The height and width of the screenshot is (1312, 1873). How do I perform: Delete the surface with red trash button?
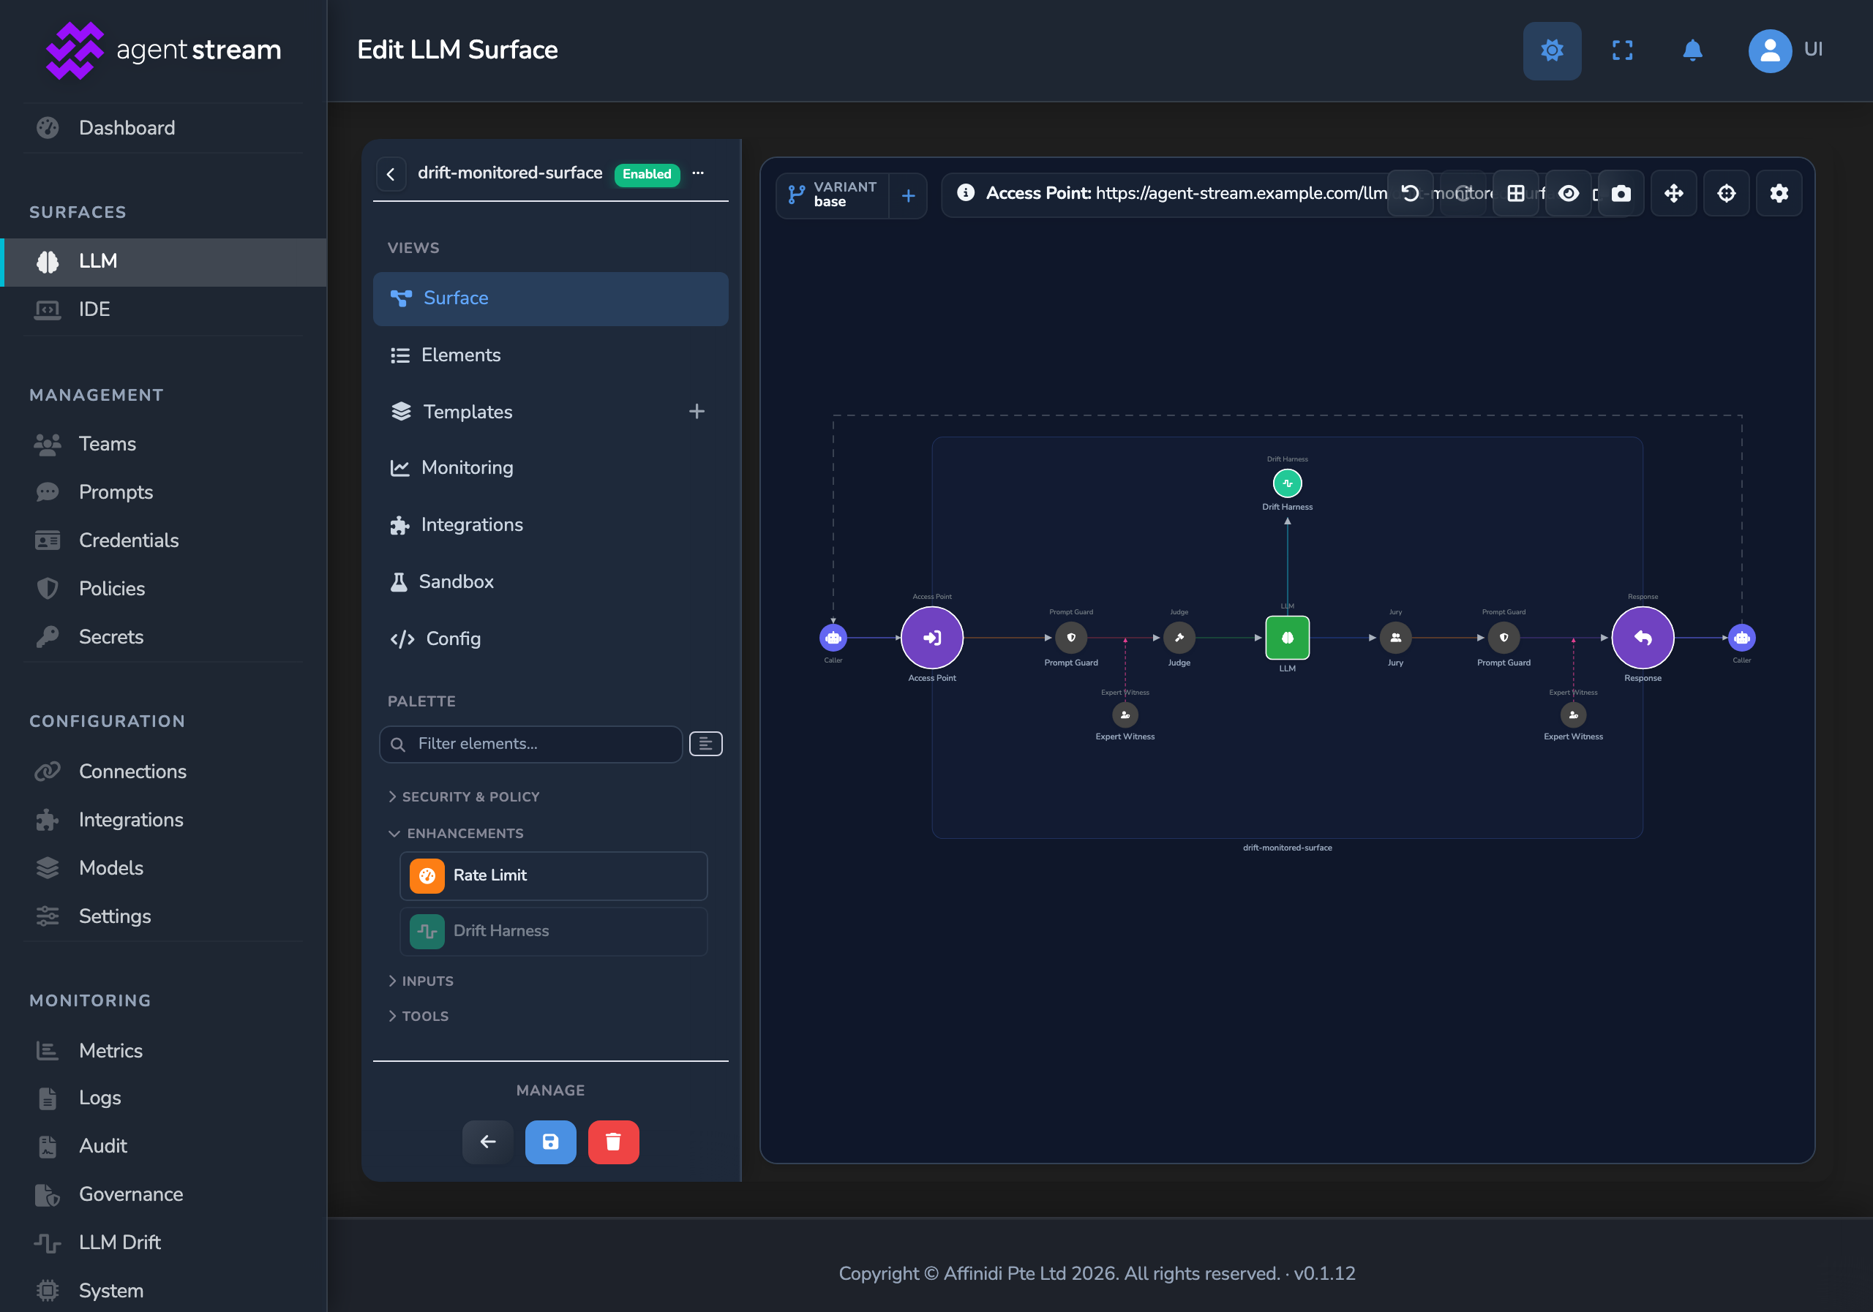click(613, 1142)
